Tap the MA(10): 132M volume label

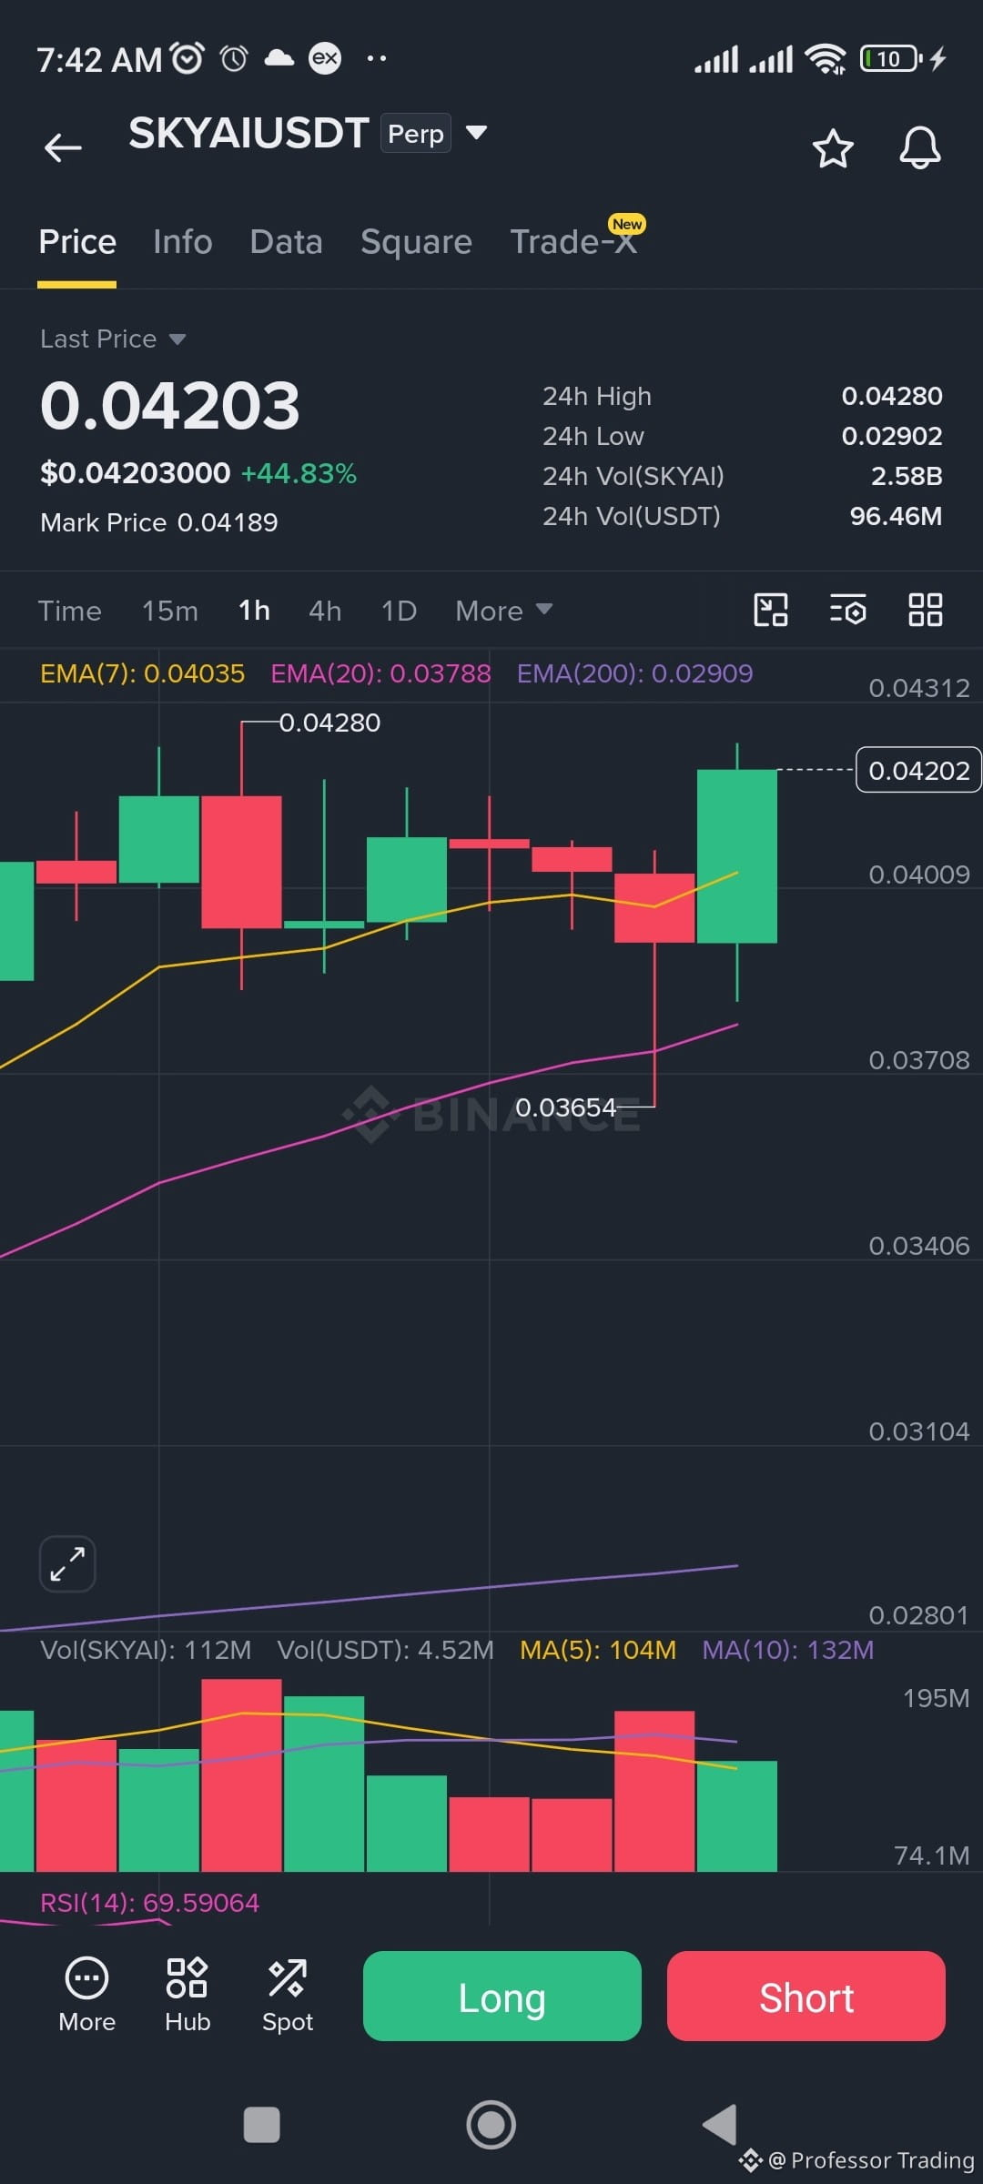click(787, 1650)
